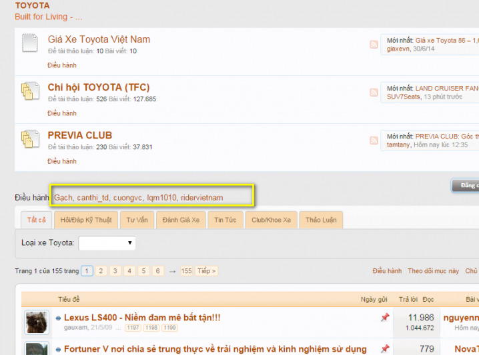Jump to page 1198 of Lexus thread
Viewport: 479px width, 355px height.
click(x=151, y=328)
